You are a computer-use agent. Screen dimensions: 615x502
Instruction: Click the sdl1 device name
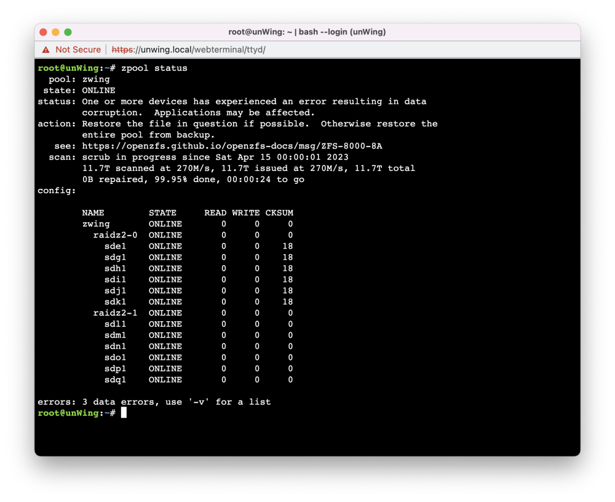[x=116, y=324]
